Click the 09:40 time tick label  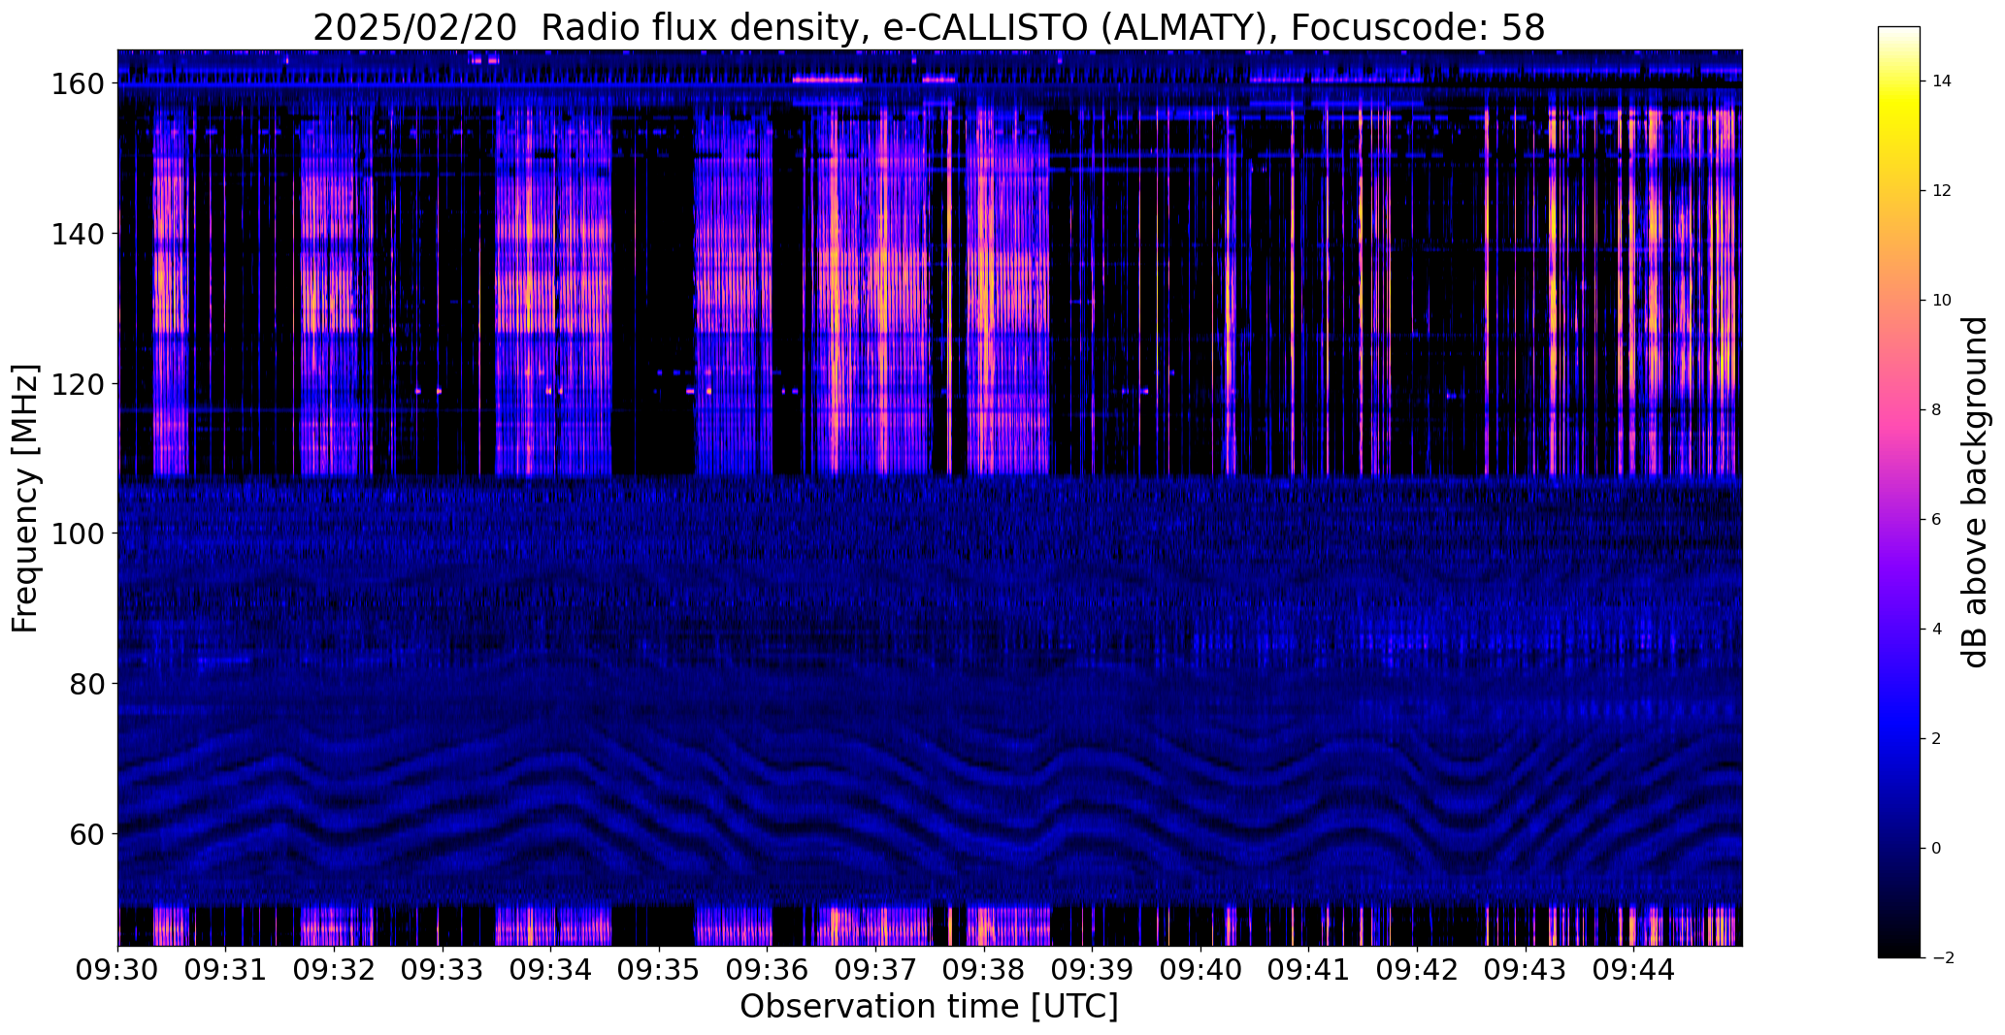pyautogui.click(x=1201, y=969)
